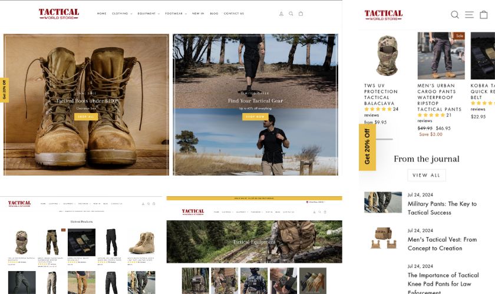This screenshot has height=294, width=495.
Task: Open the cart bag icon in mobile header
Action: (x=484, y=15)
